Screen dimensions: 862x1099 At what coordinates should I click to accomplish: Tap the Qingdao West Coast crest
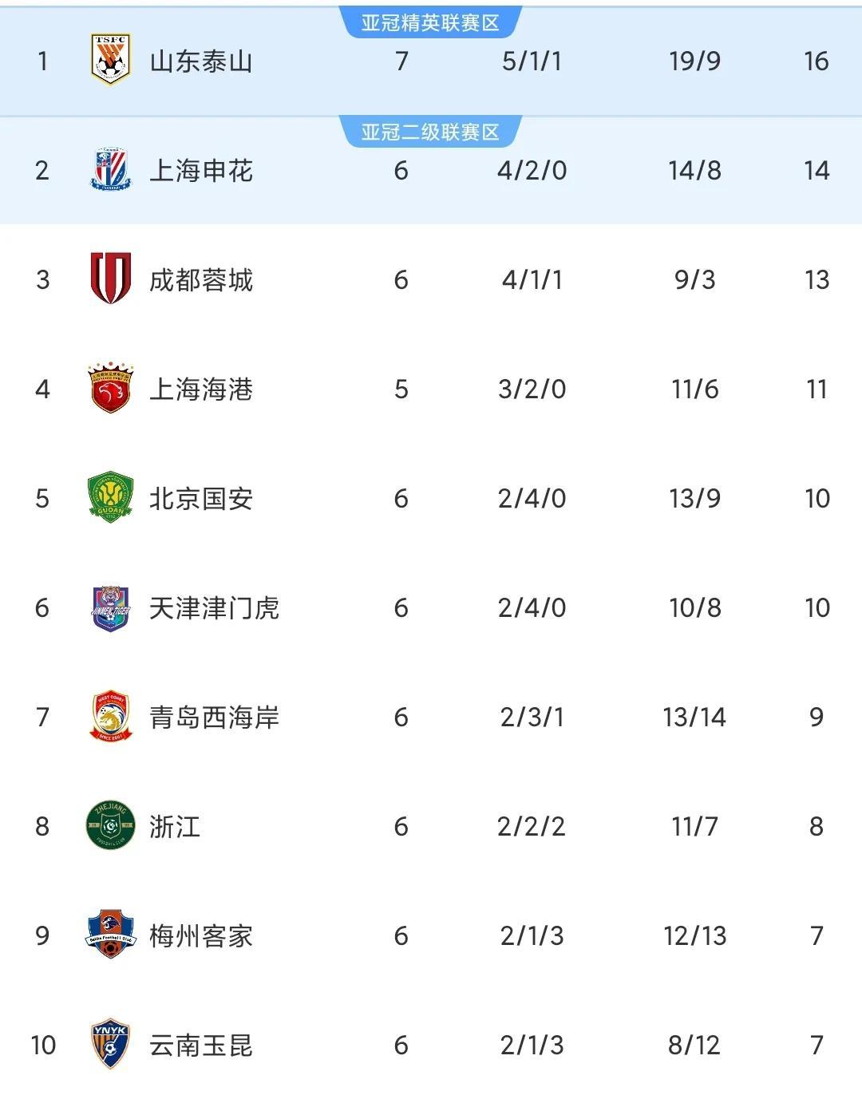[x=110, y=717]
